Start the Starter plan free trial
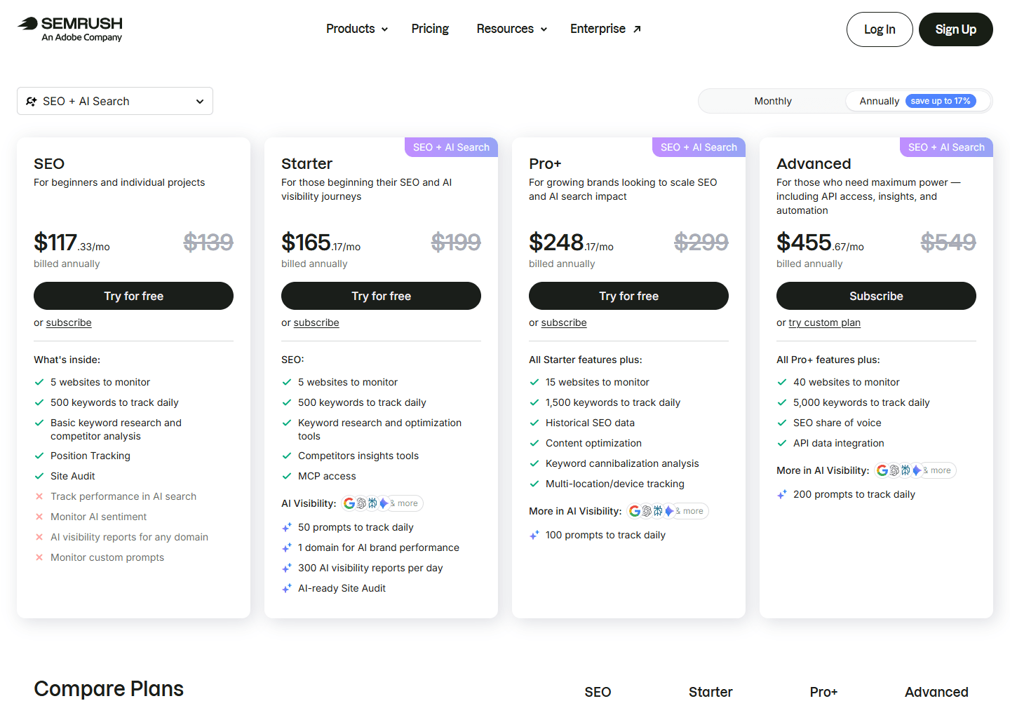 click(x=381, y=296)
